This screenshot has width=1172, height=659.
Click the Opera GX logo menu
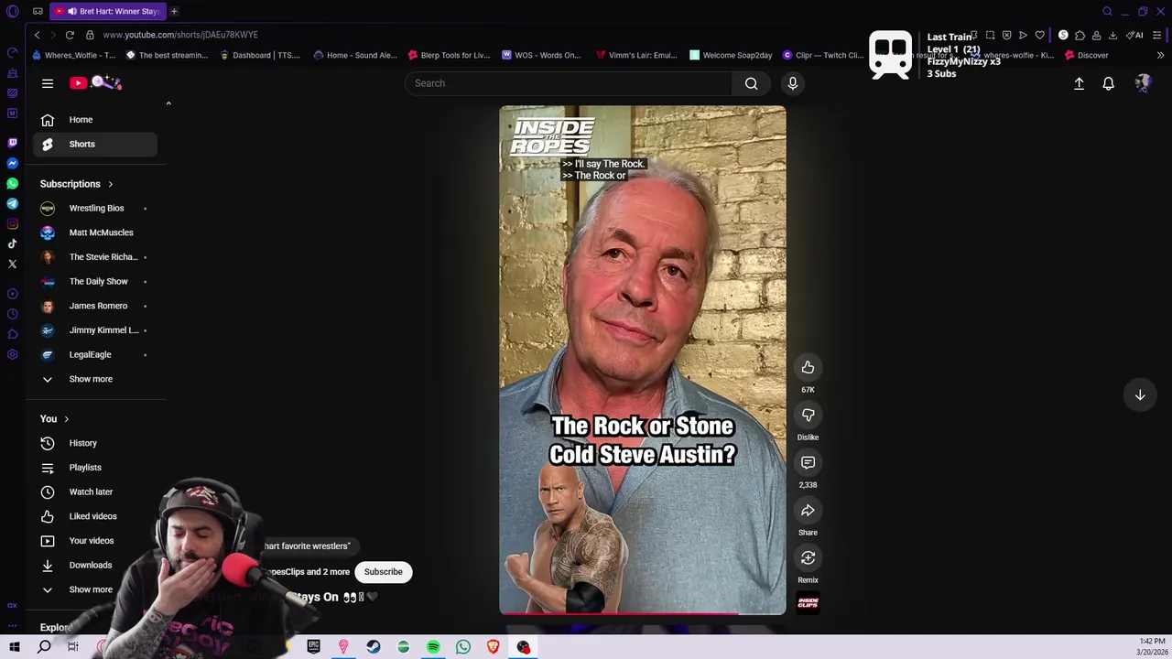click(12, 11)
